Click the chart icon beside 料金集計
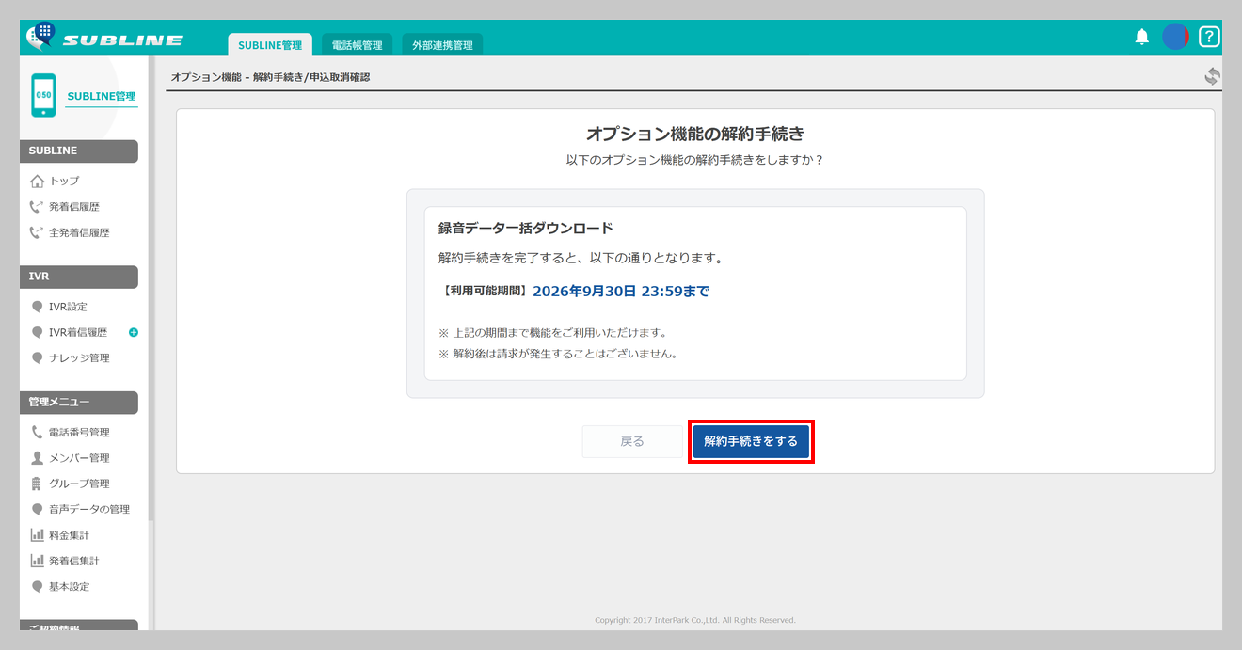1242x650 pixels. 37,535
